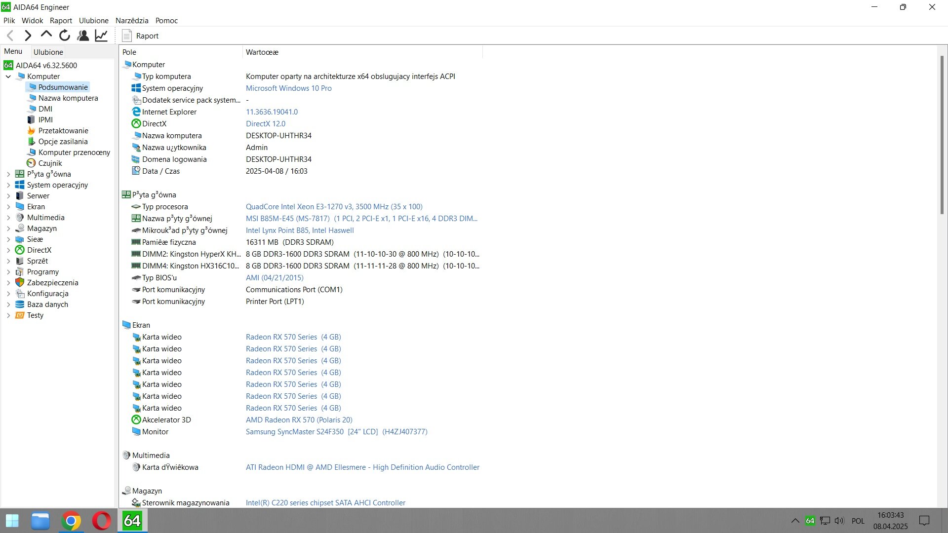Click the Pole column header
The width and height of the screenshot is (948, 533).
tap(181, 52)
